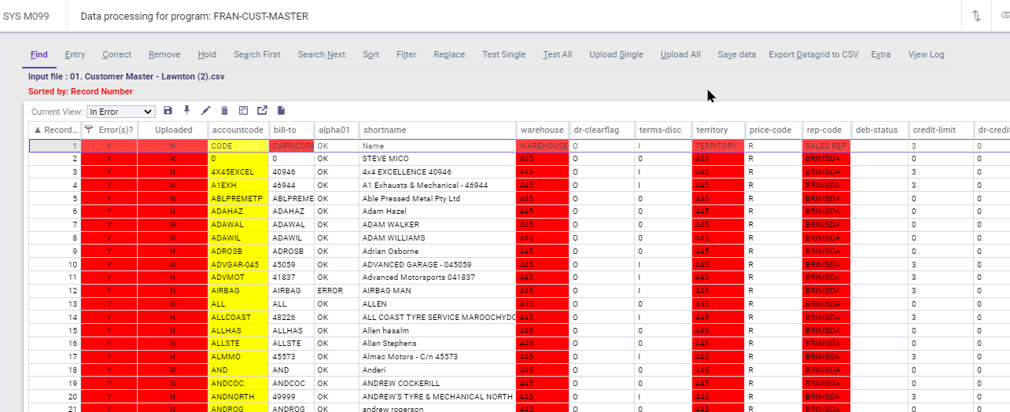Click the accountcode column header
This screenshot has height=412, width=1010.
238,130
